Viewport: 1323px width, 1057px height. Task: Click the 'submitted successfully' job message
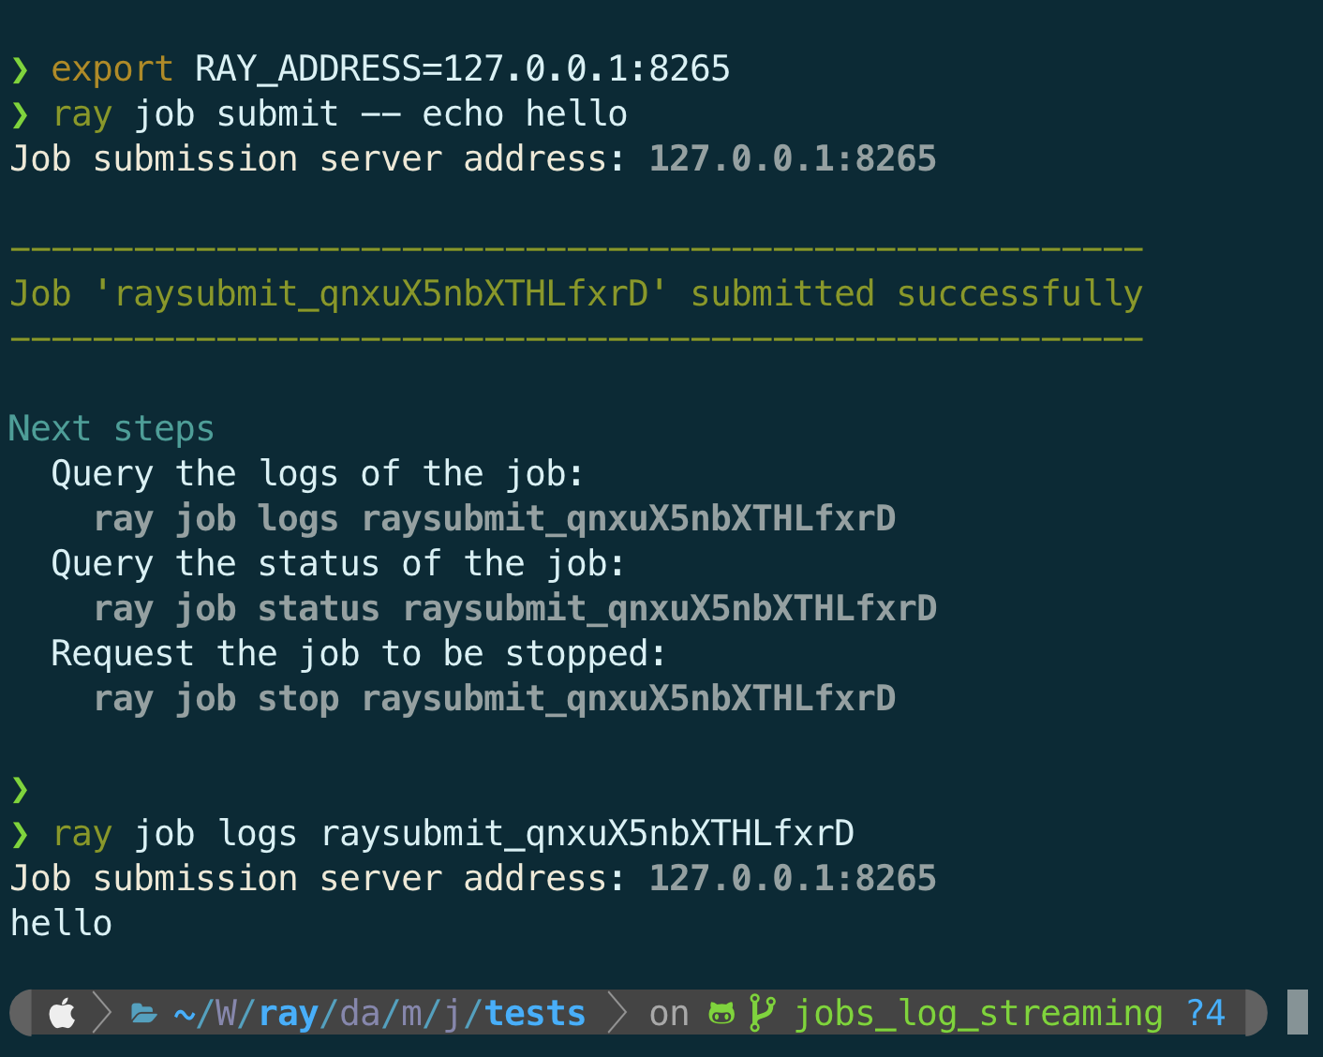(x=576, y=293)
